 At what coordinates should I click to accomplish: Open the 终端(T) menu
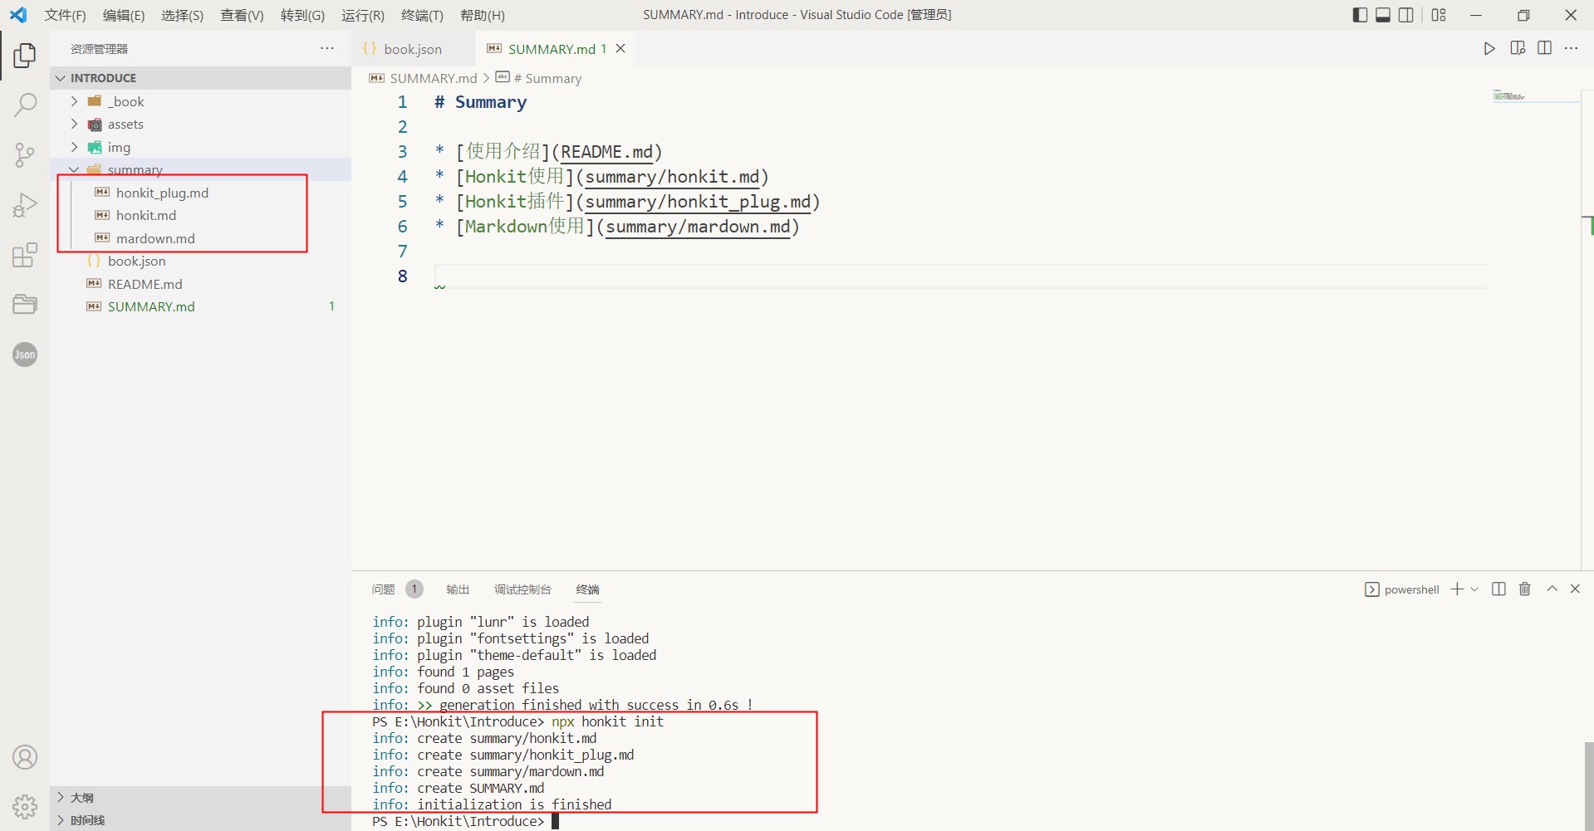(422, 15)
